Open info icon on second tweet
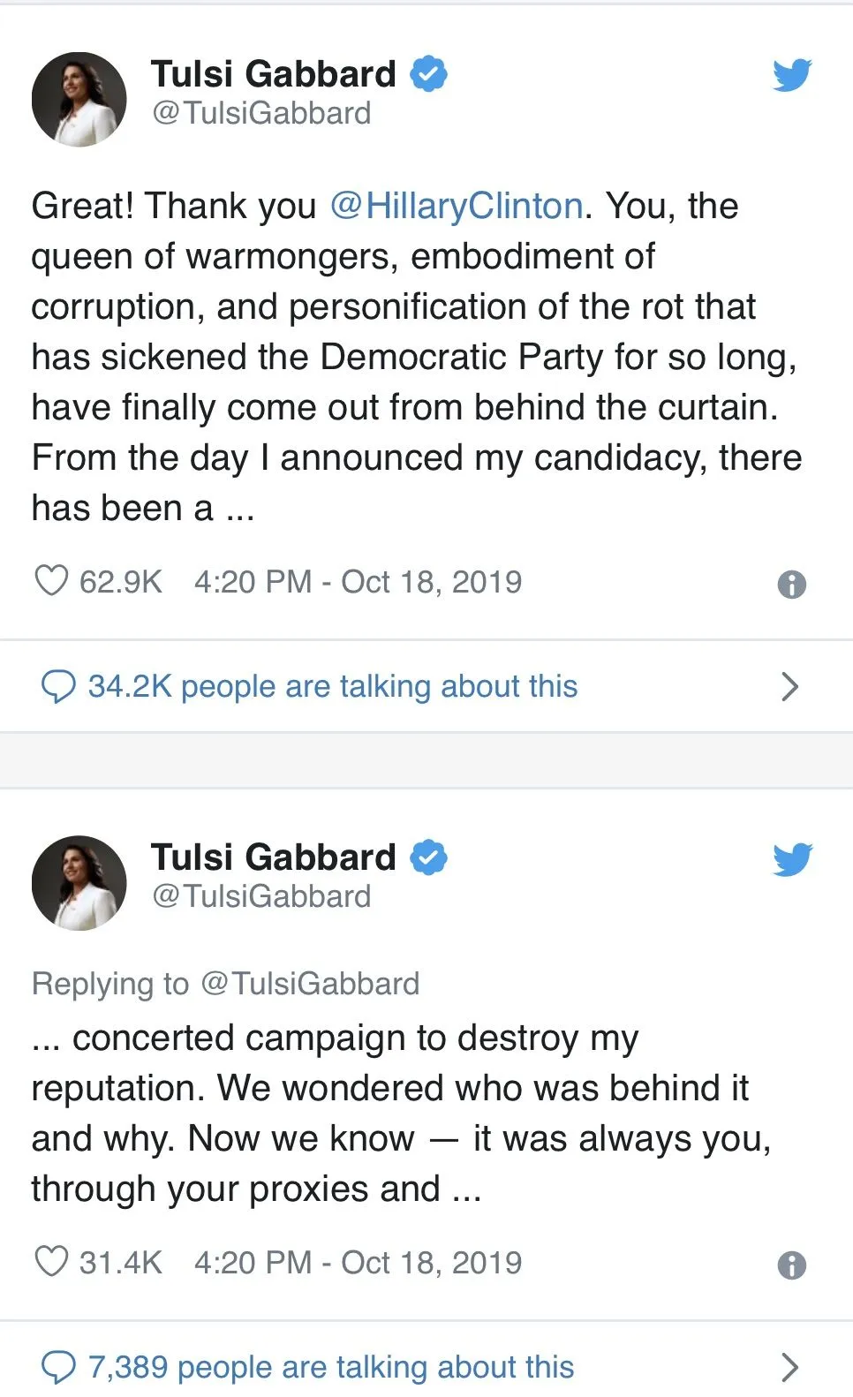This screenshot has height=1397, width=853. [x=791, y=1265]
